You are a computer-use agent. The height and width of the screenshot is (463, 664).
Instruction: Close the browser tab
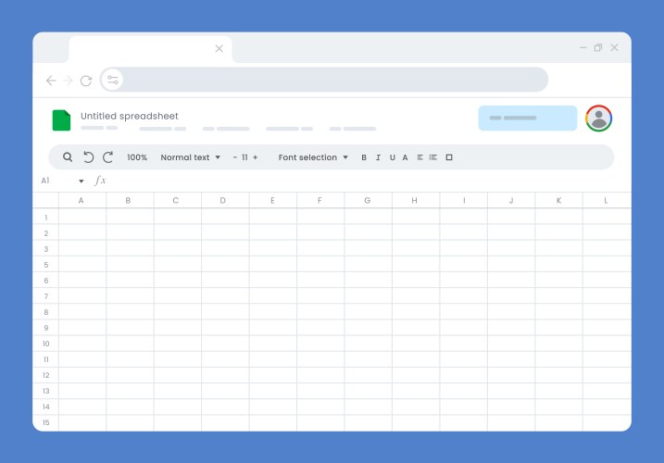click(x=219, y=49)
